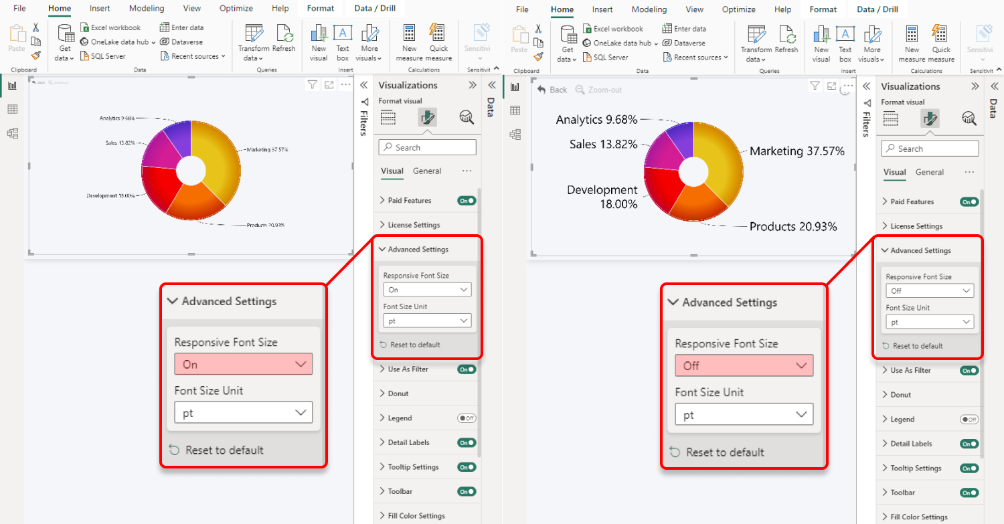The image size is (1004, 524).
Task: Open the small Responsive Font Size dropdown showing On
Action: 427,290
